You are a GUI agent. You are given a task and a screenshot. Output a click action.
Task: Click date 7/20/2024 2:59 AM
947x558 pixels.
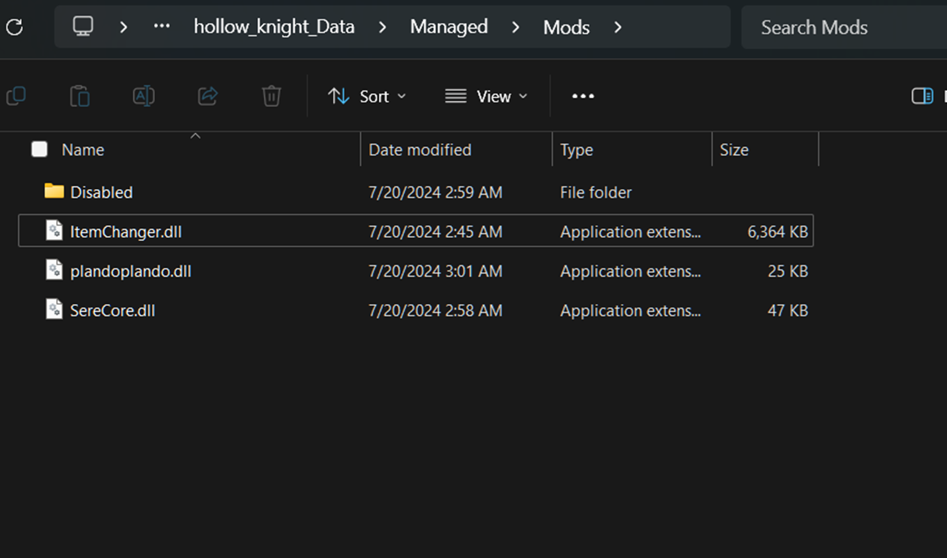click(435, 192)
